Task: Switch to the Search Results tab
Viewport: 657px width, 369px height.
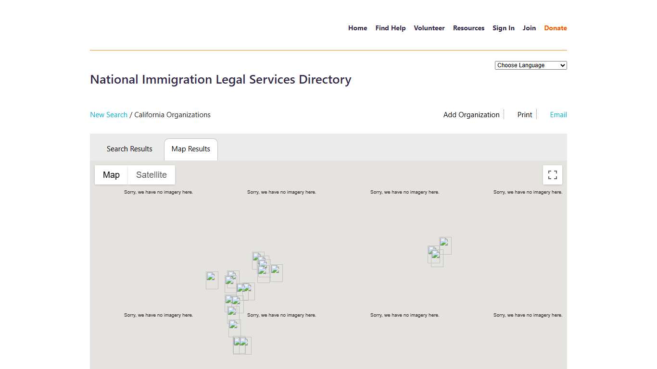Action: [129, 149]
